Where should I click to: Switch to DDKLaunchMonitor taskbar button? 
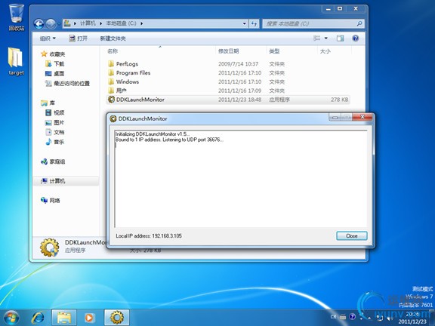coord(117,318)
